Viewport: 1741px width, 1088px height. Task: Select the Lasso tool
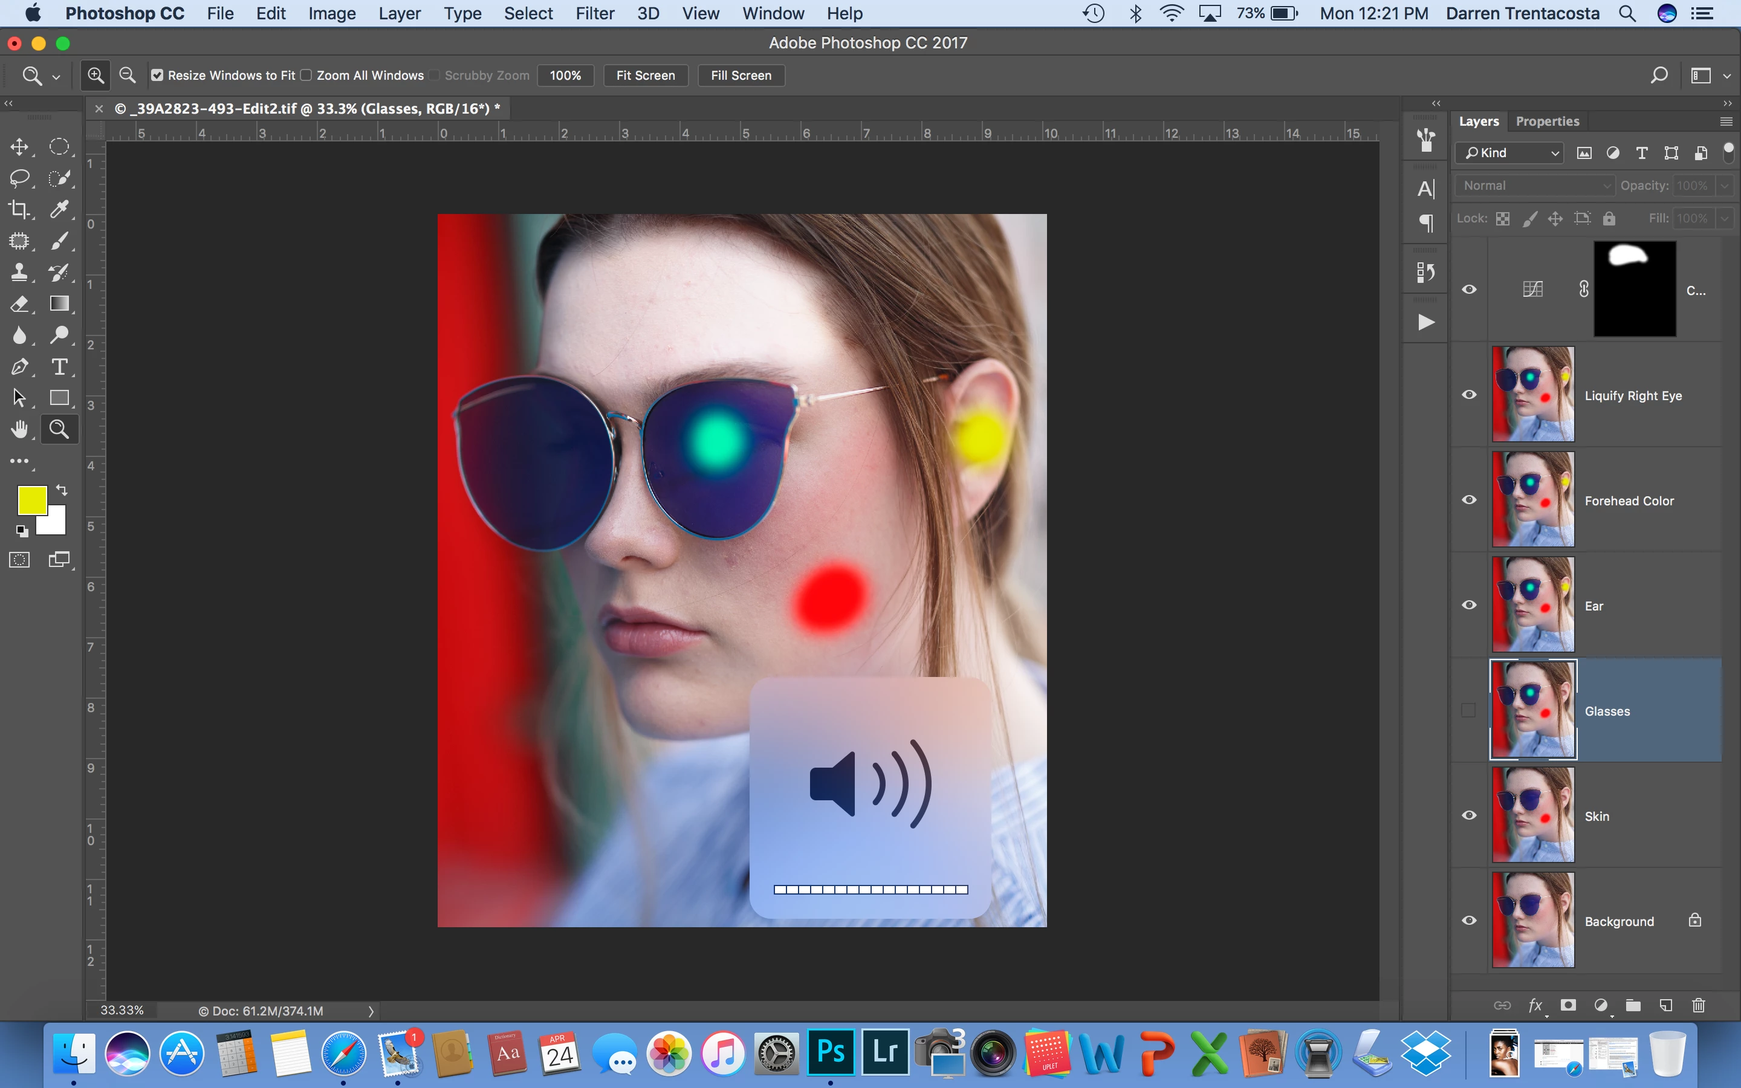[x=19, y=178]
